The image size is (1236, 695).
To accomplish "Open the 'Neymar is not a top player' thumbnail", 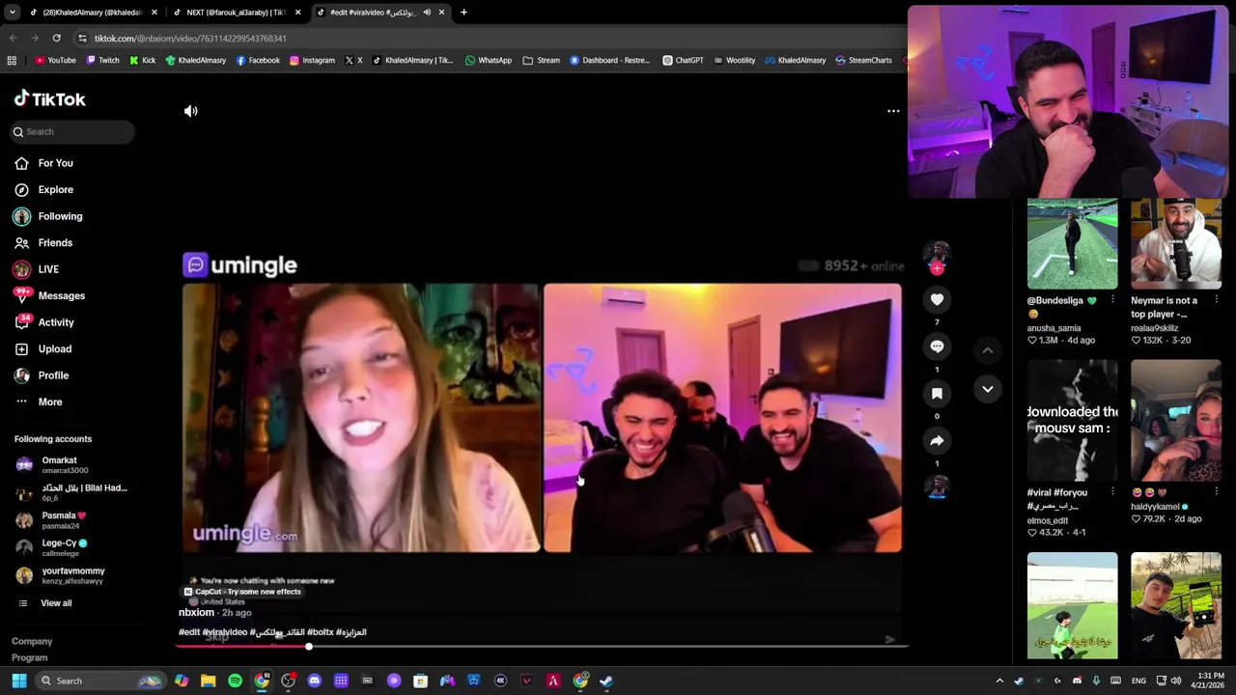I will coord(1175,244).
